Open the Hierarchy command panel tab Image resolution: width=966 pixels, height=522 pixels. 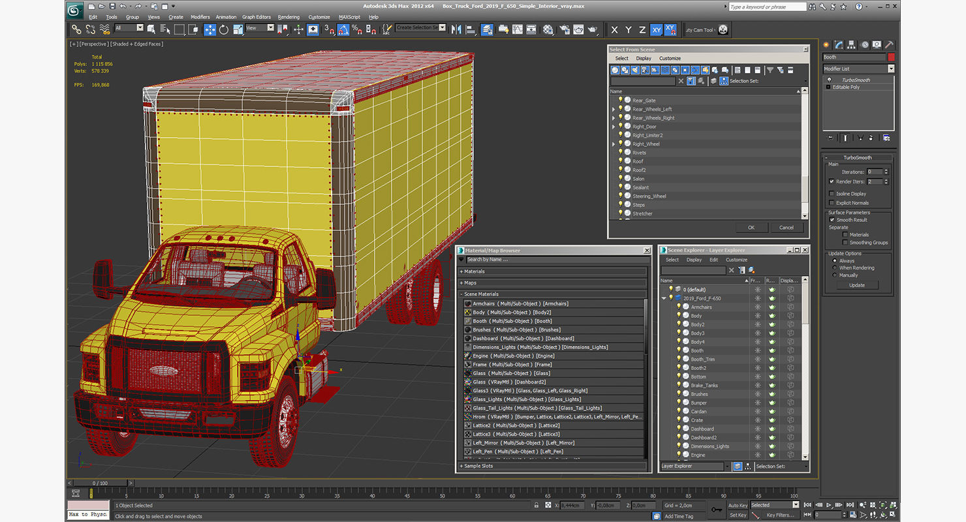[852, 45]
